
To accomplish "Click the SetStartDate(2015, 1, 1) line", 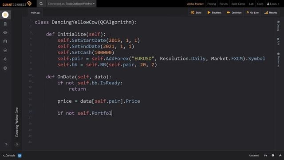I will click(99, 40).
